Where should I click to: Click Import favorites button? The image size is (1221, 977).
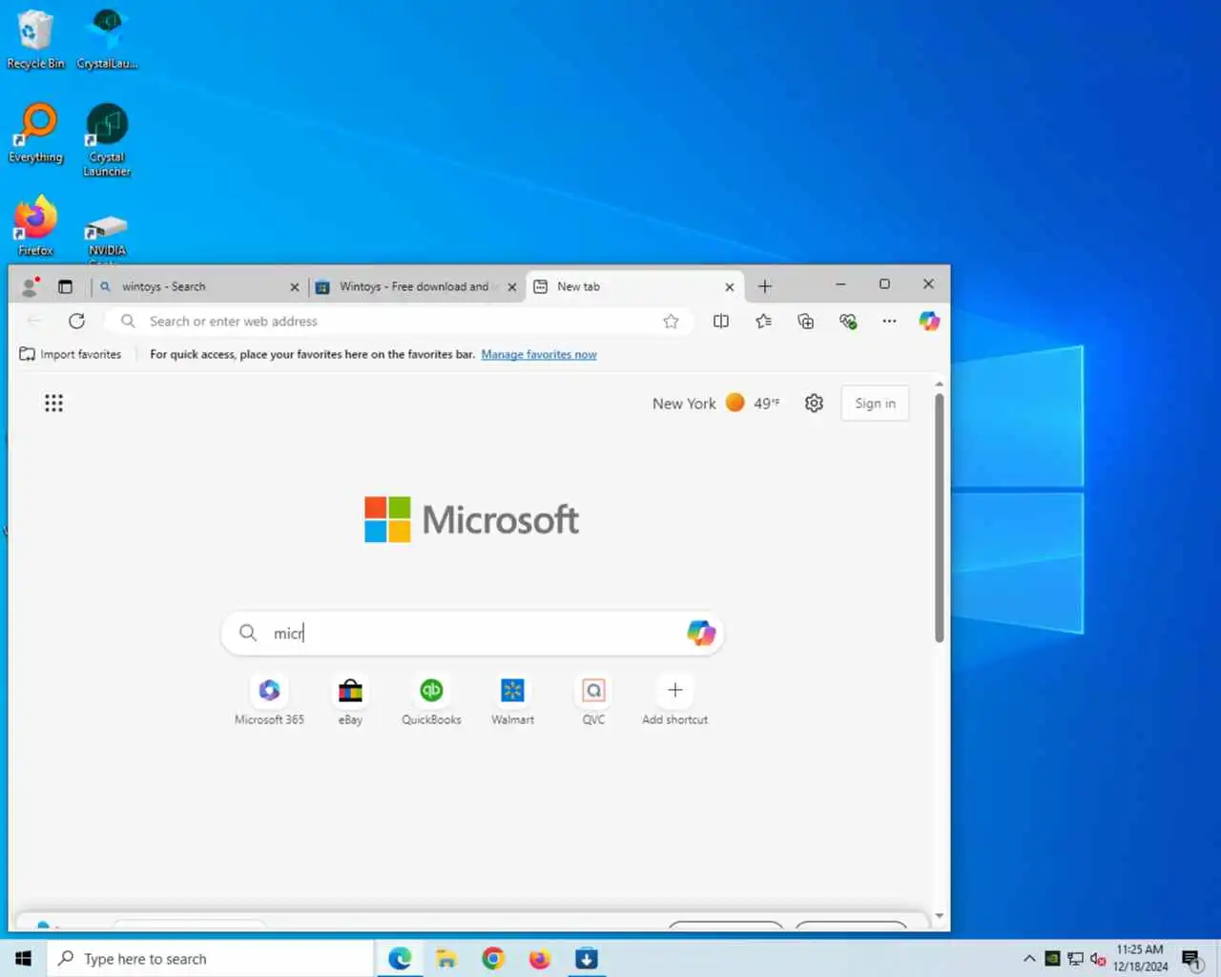71,354
